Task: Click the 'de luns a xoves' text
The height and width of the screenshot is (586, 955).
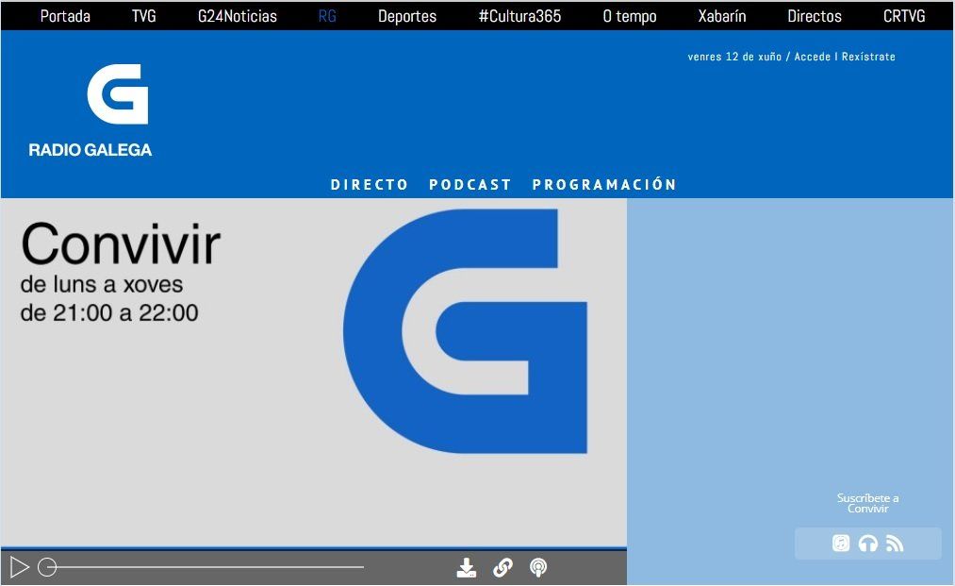Action: 102,285
